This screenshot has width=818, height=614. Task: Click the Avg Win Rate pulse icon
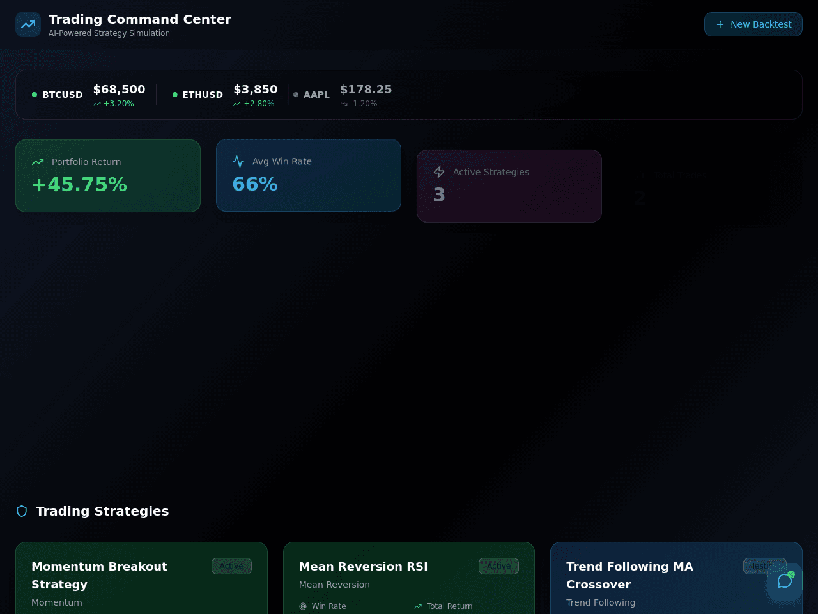point(238,161)
